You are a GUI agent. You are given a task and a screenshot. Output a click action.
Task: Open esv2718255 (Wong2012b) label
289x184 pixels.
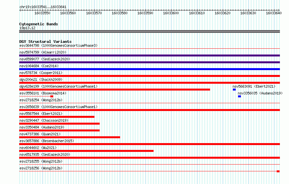click(41, 161)
